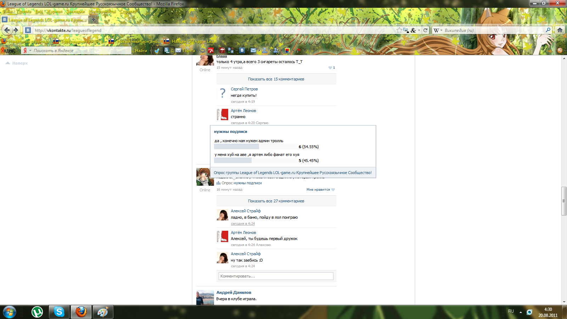The image size is (567, 319).
Task: Expand the Почта mail dropdown arrow
Action: [x=197, y=51]
